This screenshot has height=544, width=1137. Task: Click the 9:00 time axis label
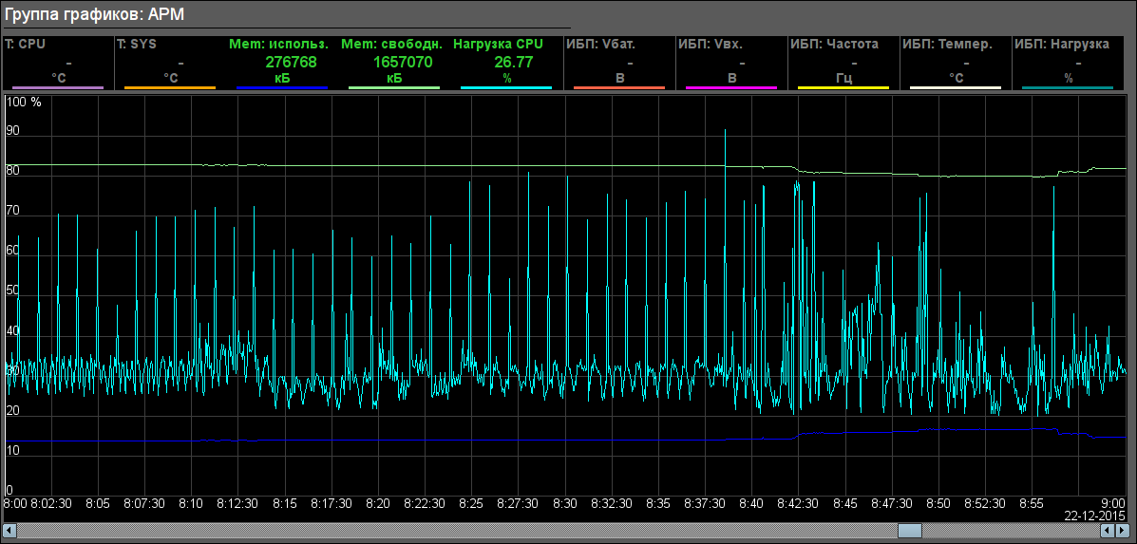pyautogui.click(x=1114, y=503)
